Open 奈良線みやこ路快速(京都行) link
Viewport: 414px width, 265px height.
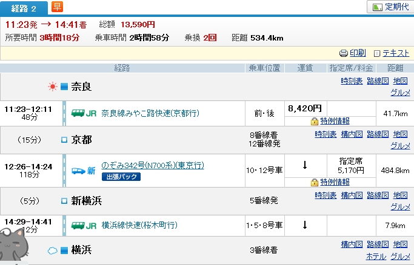[x=150, y=113]
